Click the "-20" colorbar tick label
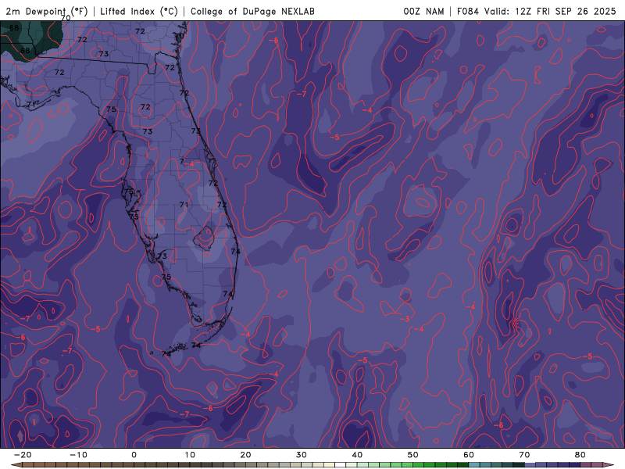The width and height of the screenshot is (625, 469). (x=23, y=455)
